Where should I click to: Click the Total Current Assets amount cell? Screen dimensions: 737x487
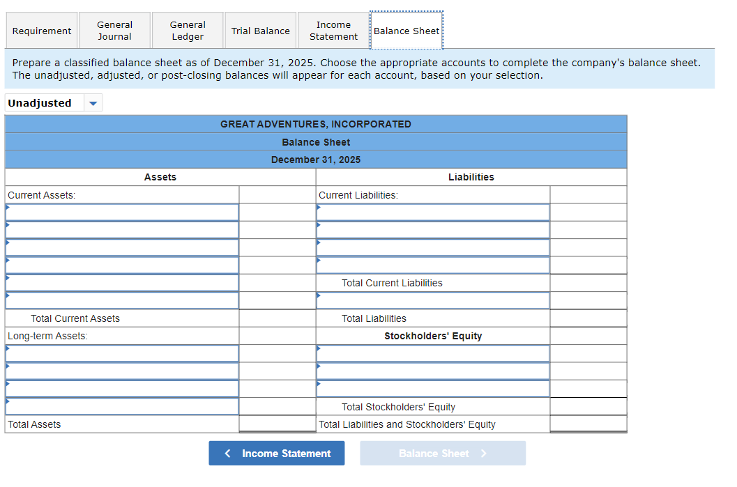[x=276, y=318]
